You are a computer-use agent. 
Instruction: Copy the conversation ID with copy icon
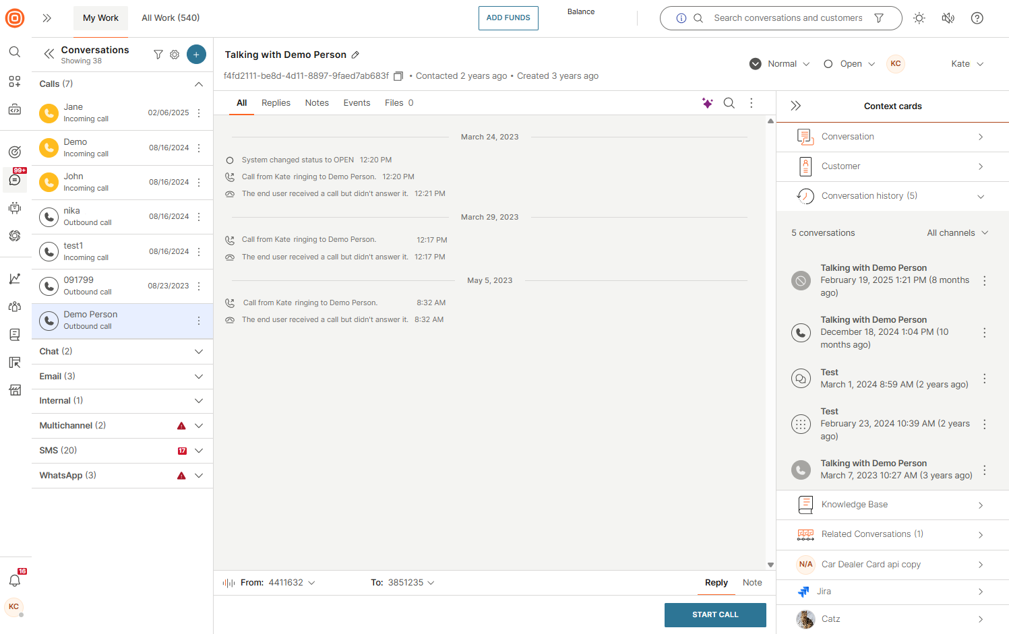tap(398, 76)
